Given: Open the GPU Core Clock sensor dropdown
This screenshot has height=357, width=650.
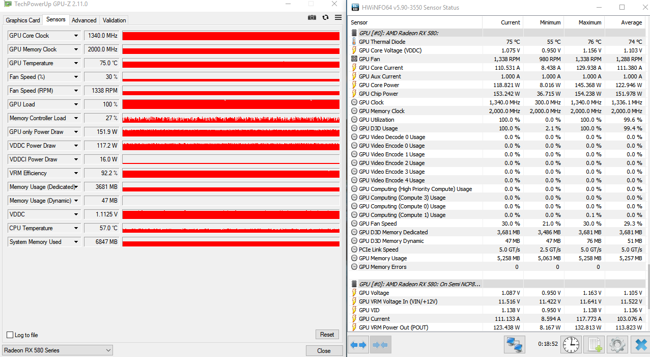Looking at the screenshot, I should click(76, 36).
